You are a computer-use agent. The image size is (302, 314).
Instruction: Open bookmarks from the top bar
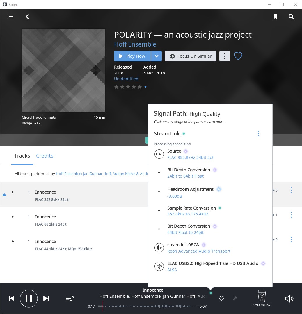[275, 17]
